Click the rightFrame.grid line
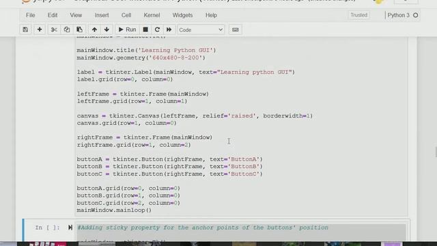This screenshot has height=246, width=437. tap(134, 145)
